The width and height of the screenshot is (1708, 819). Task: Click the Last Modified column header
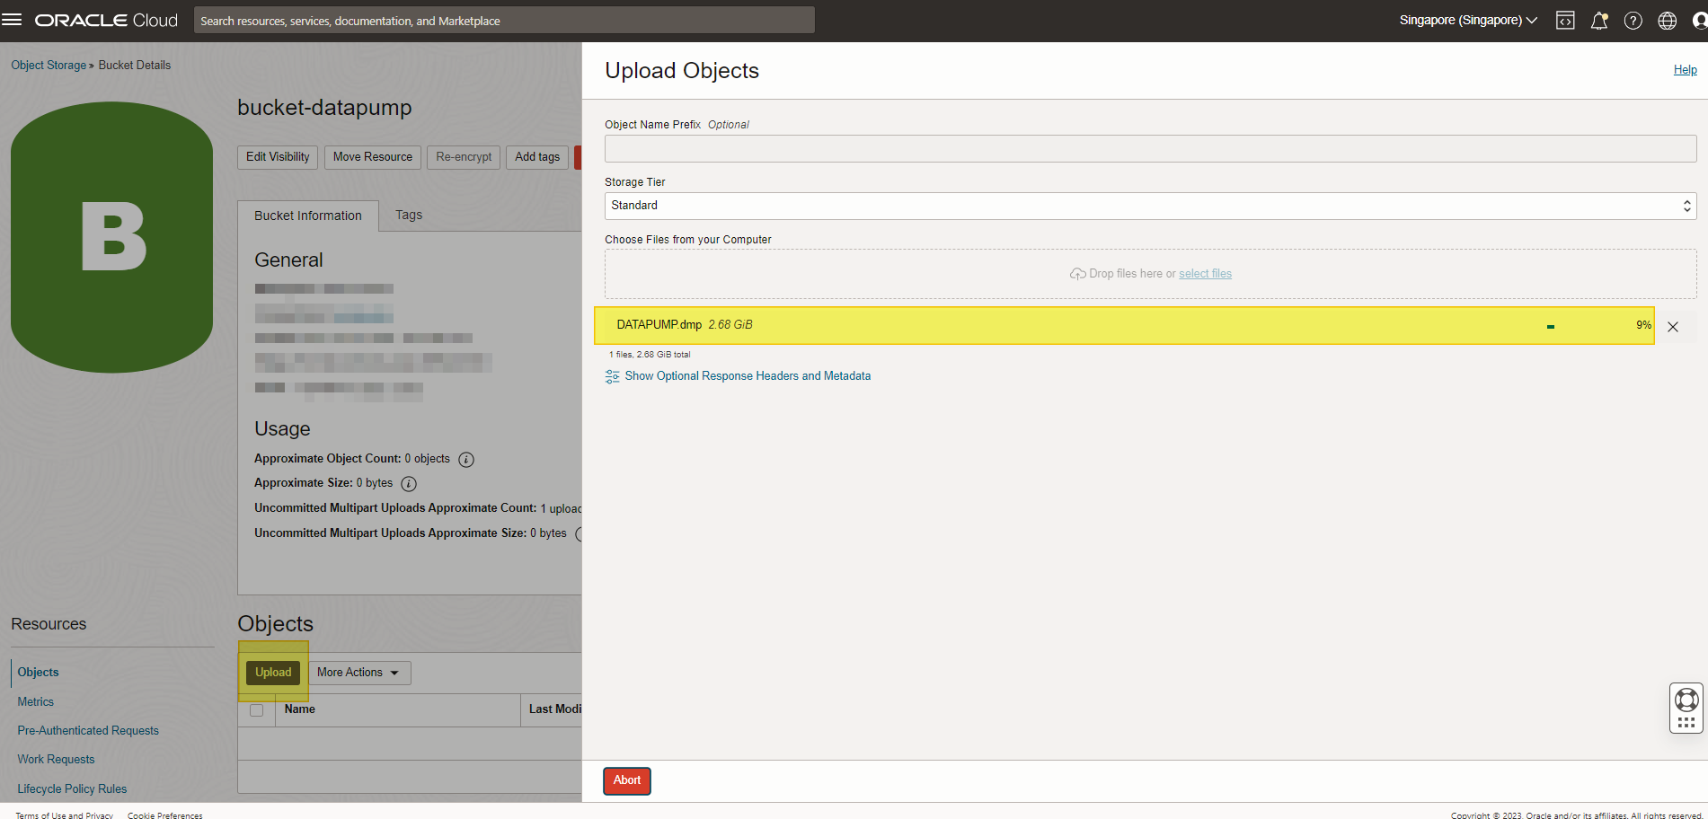pos(555,709)
